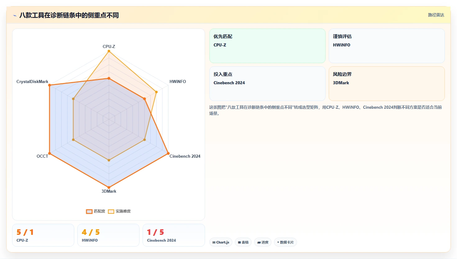Click the 实施难度 data point at CPU-Z

(109, 51)
